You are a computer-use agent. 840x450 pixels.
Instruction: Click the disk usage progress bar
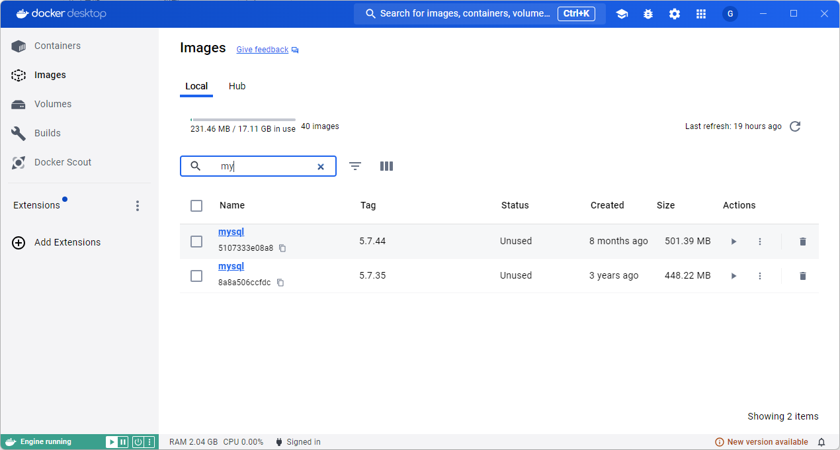(x=243, y=120)
